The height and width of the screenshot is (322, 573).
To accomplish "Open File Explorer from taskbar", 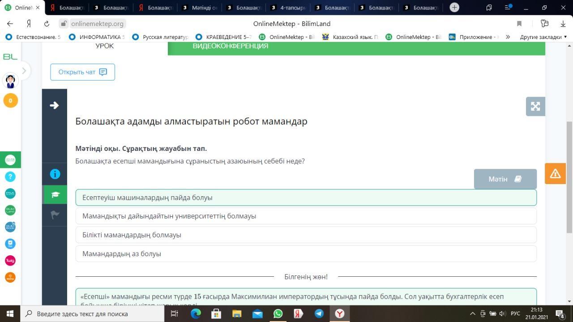I will pyautogui.click(x=237, y=313).
